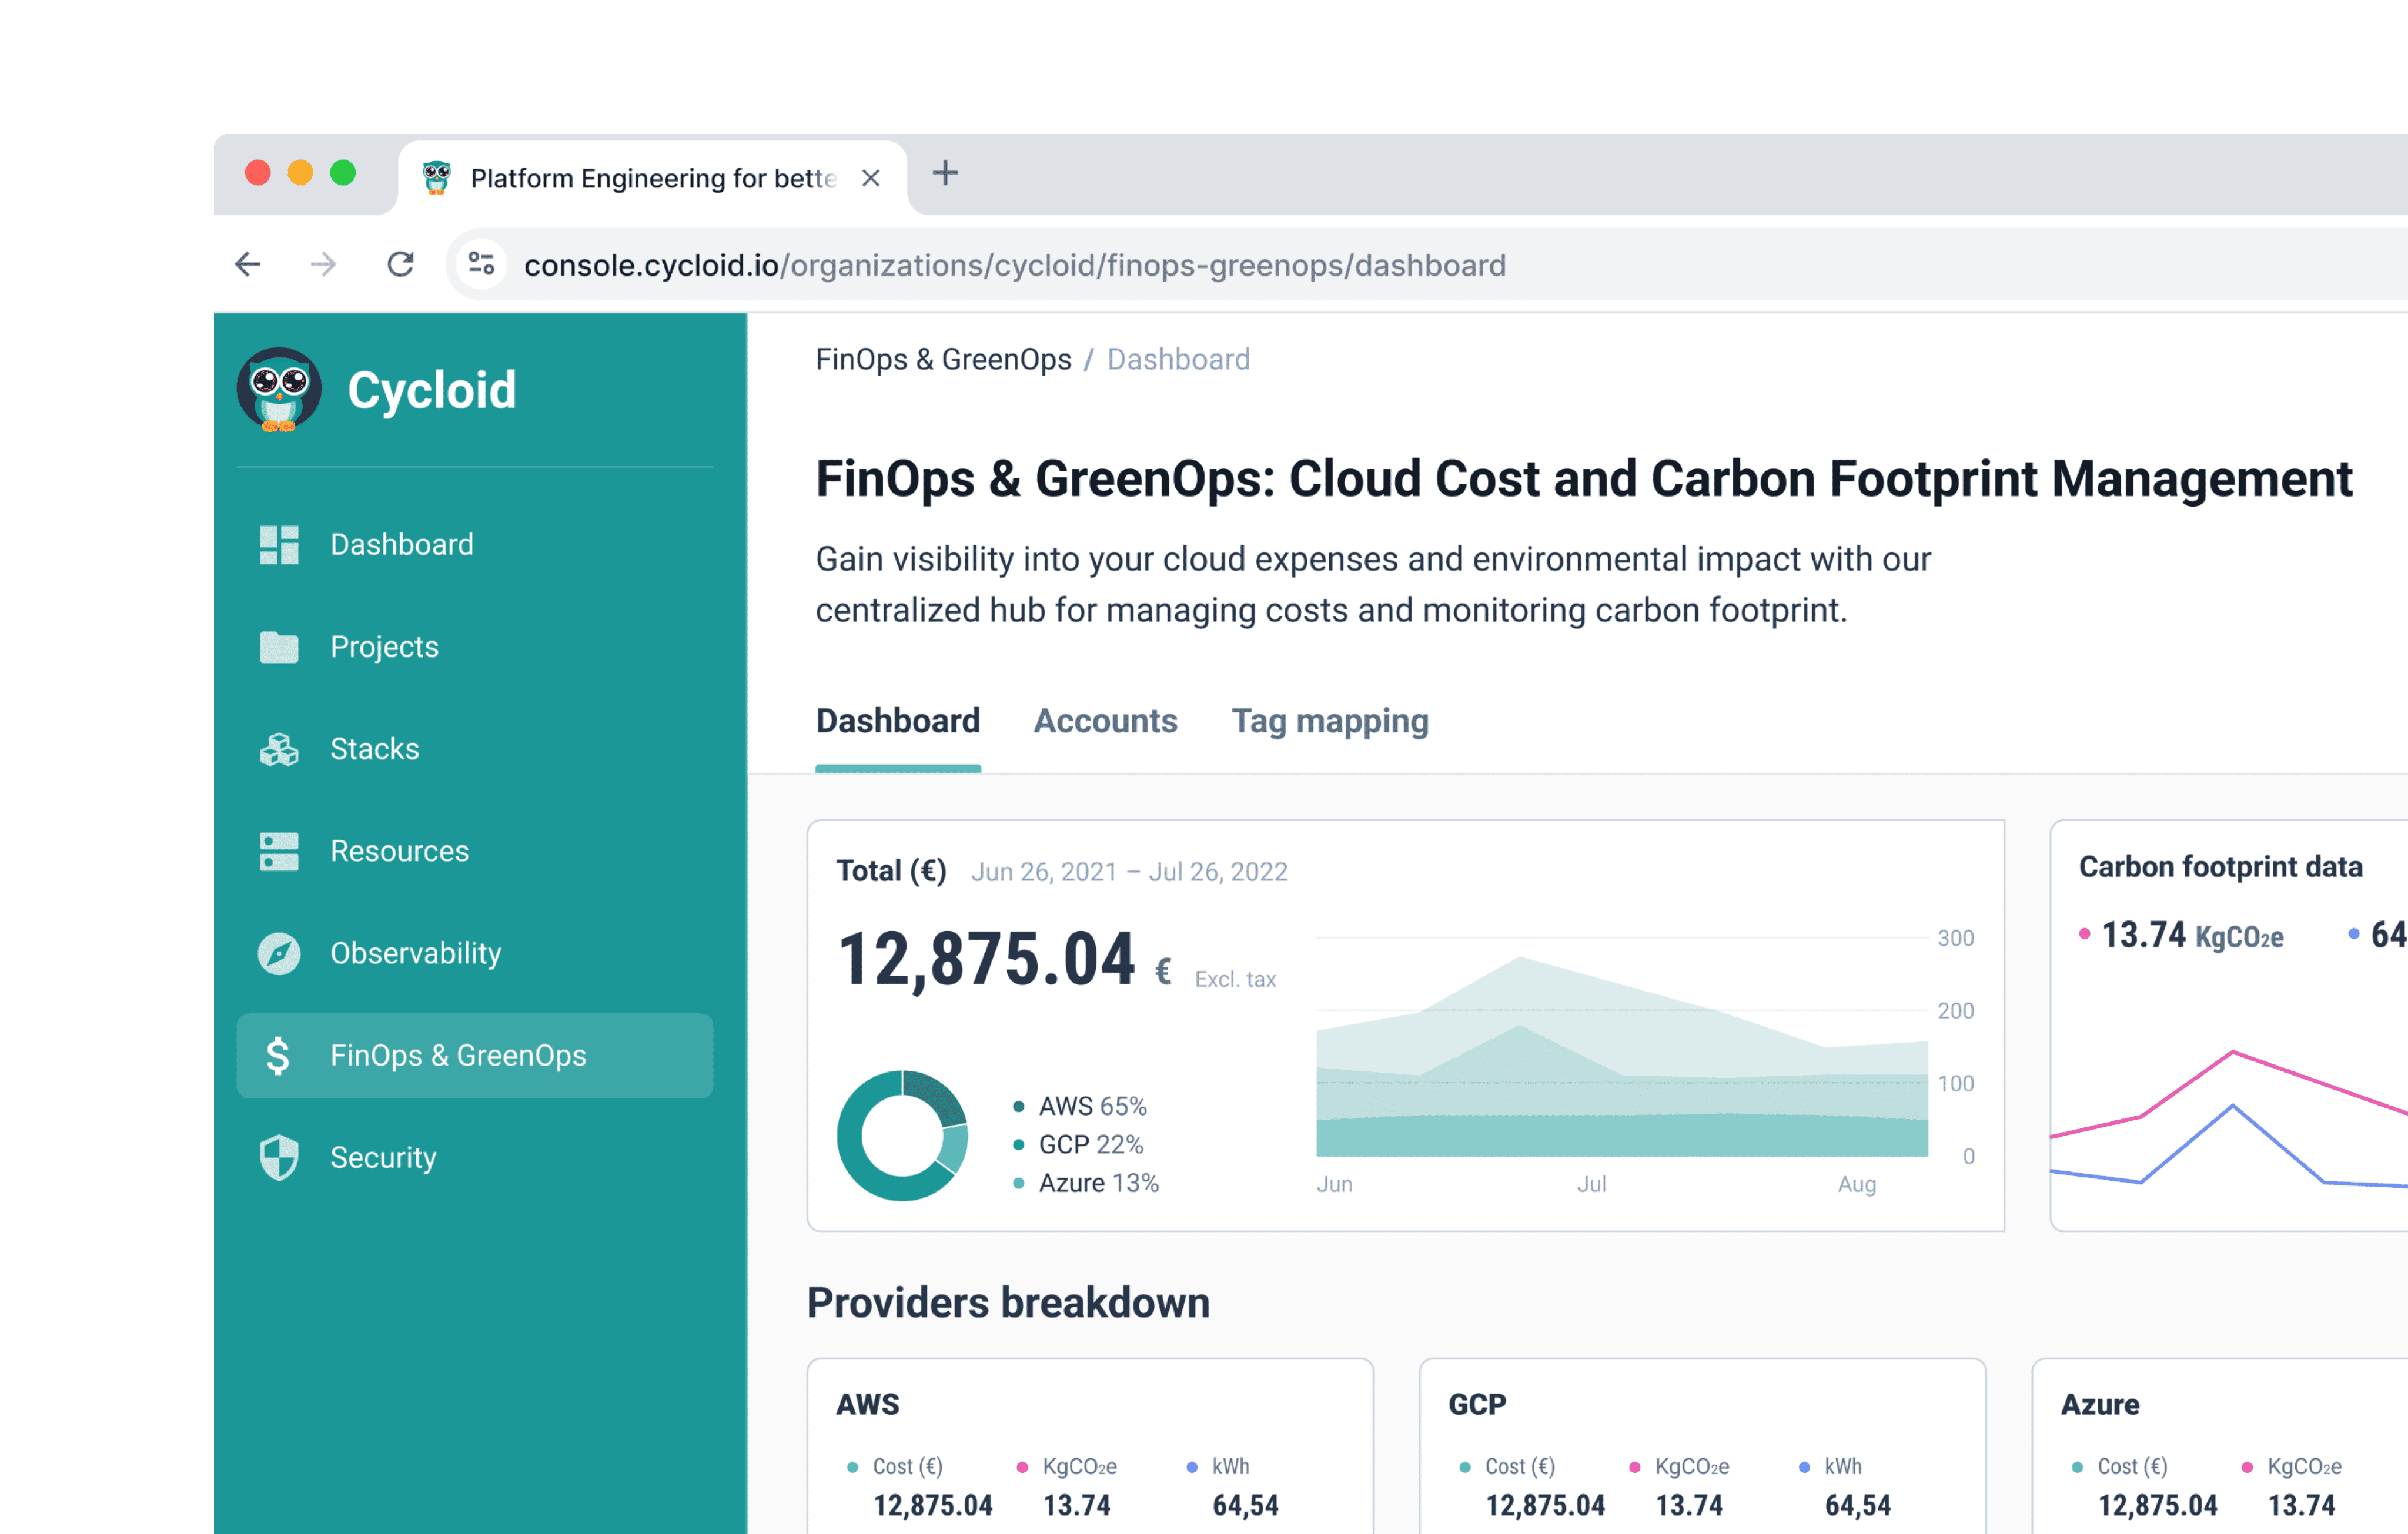This screenshot has width=2408, height=1534.
Task: Open site information icon in address bar
Action: 481,264
